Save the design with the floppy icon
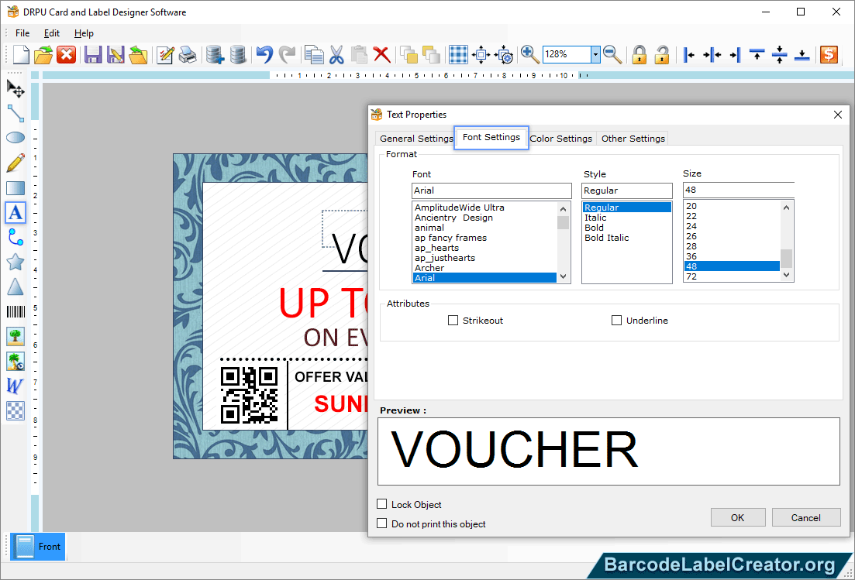 pos(93,54)
